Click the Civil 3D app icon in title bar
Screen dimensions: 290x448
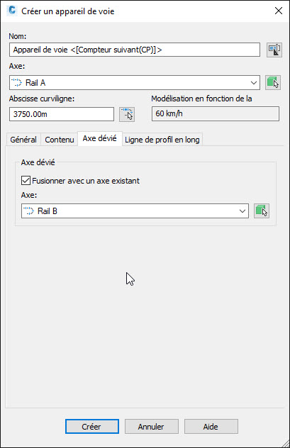coord(12,11)
